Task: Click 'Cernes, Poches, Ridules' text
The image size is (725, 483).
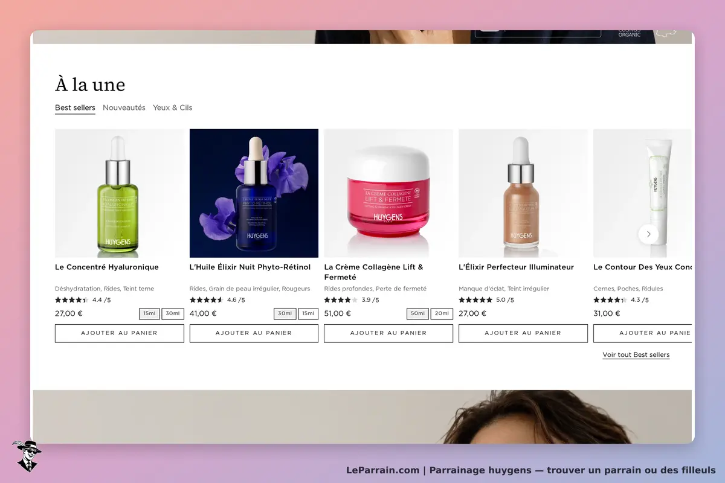Action: pos(628,289)
